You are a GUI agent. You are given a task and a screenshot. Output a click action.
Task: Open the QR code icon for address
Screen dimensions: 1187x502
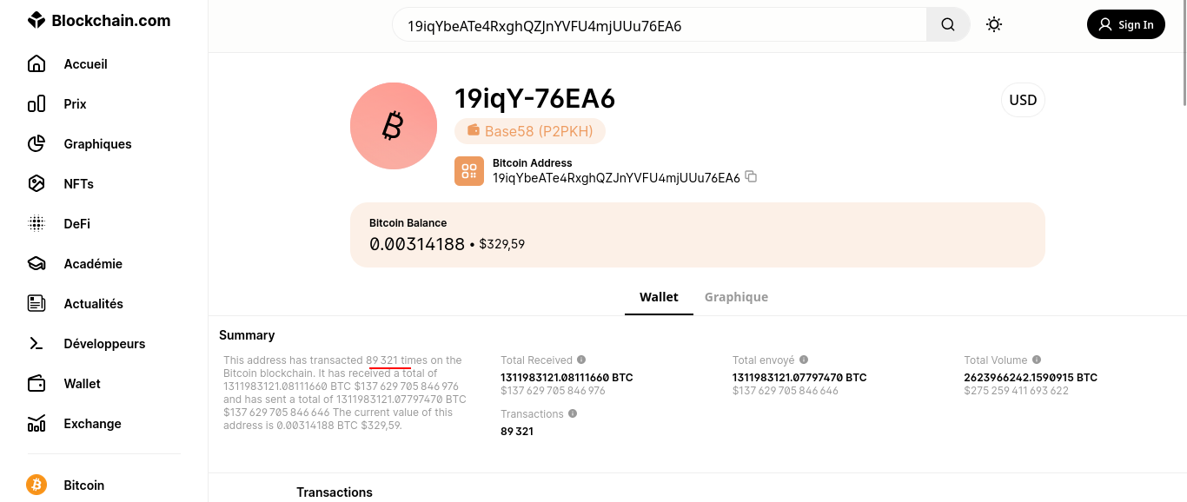point(469,171)
